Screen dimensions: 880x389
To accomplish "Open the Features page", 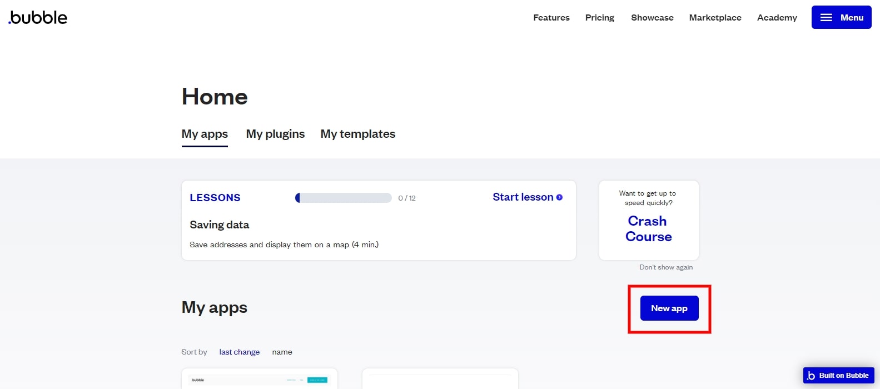I will coord(551,18).
